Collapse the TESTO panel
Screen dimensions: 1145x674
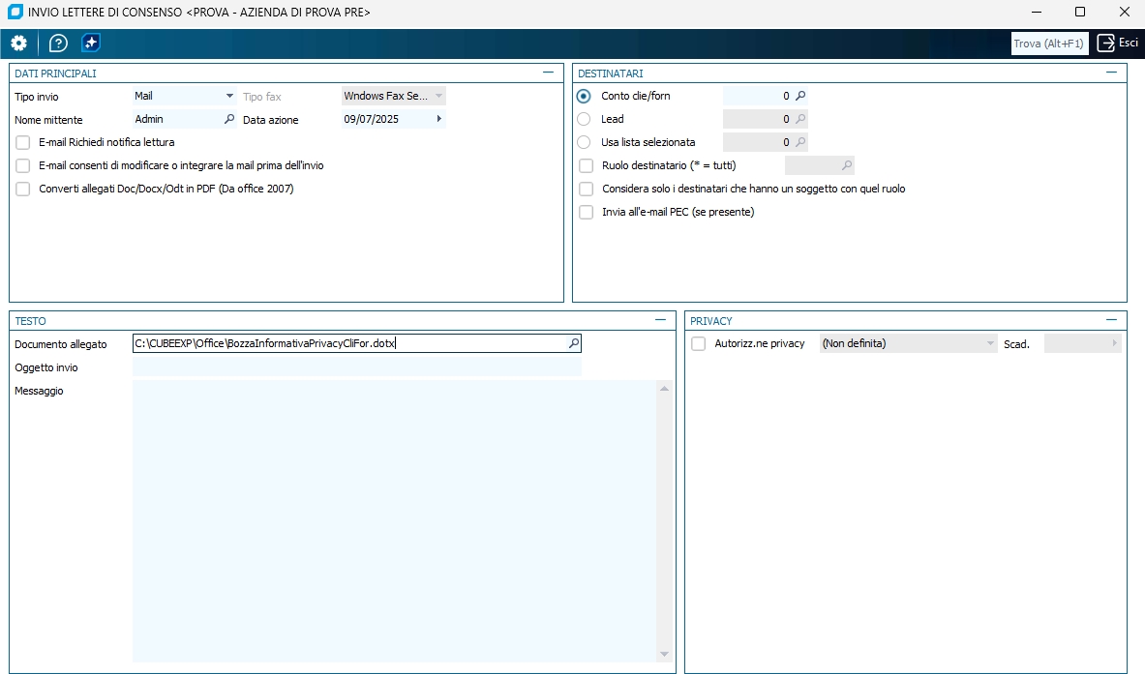pos(661,319)
